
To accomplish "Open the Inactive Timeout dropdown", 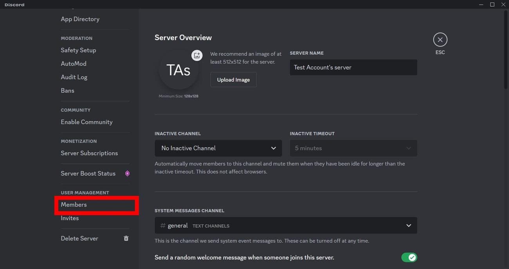I will coord(353,148).
